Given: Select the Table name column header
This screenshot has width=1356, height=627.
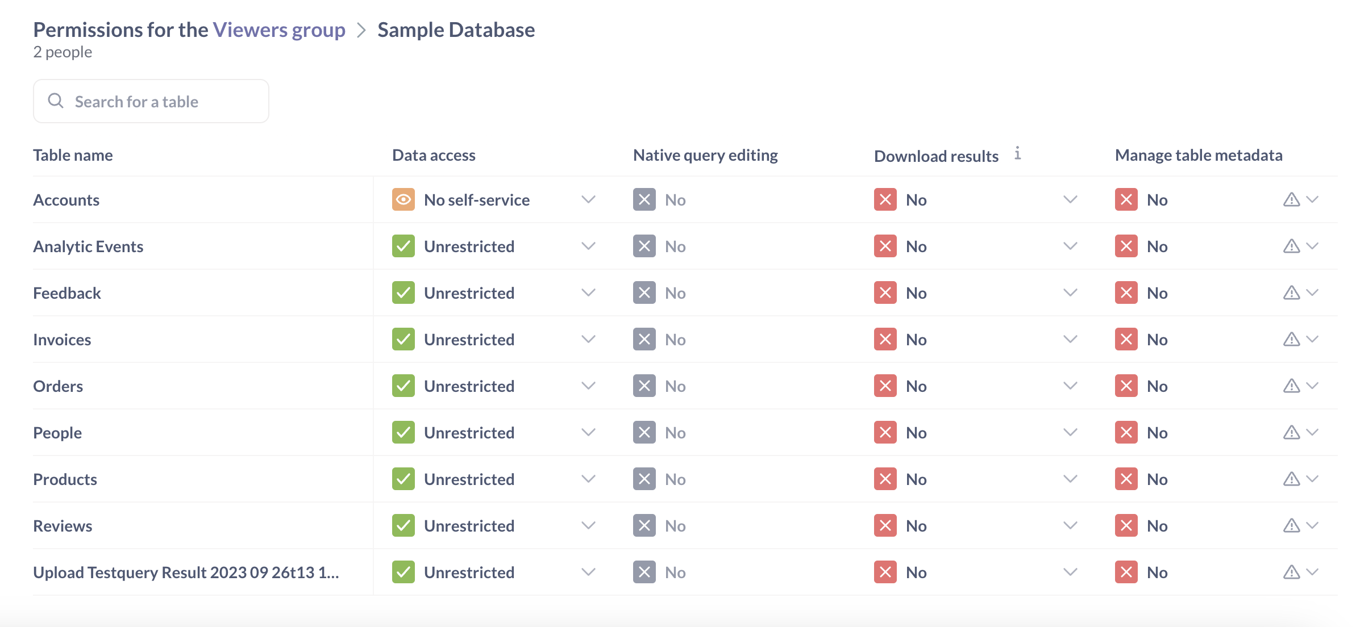Looking at the screenshot, I should point(73,154).
